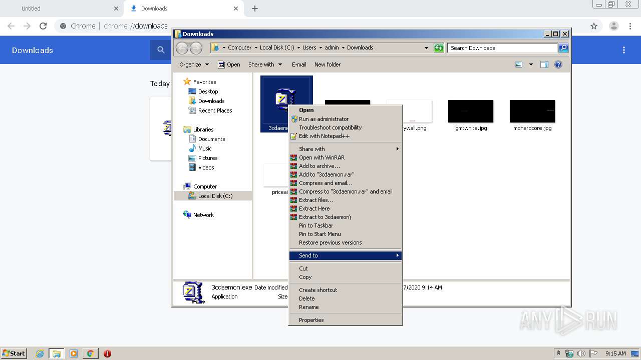
Task: Reload the Chrome page
Action: pos(43,26)
